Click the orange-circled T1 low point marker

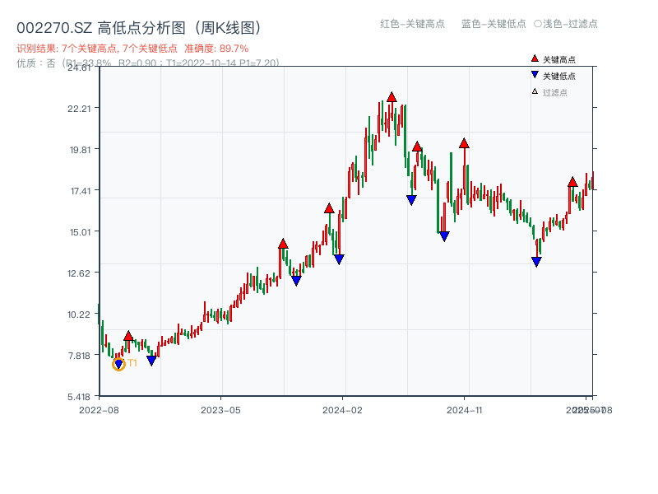click(x=118, y=364)
